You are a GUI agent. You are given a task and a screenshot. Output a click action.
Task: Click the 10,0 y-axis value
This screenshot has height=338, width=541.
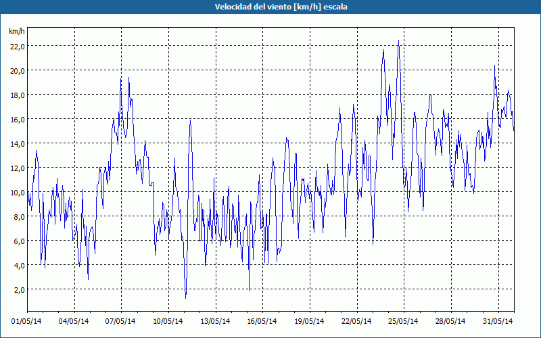click(18, 192)
